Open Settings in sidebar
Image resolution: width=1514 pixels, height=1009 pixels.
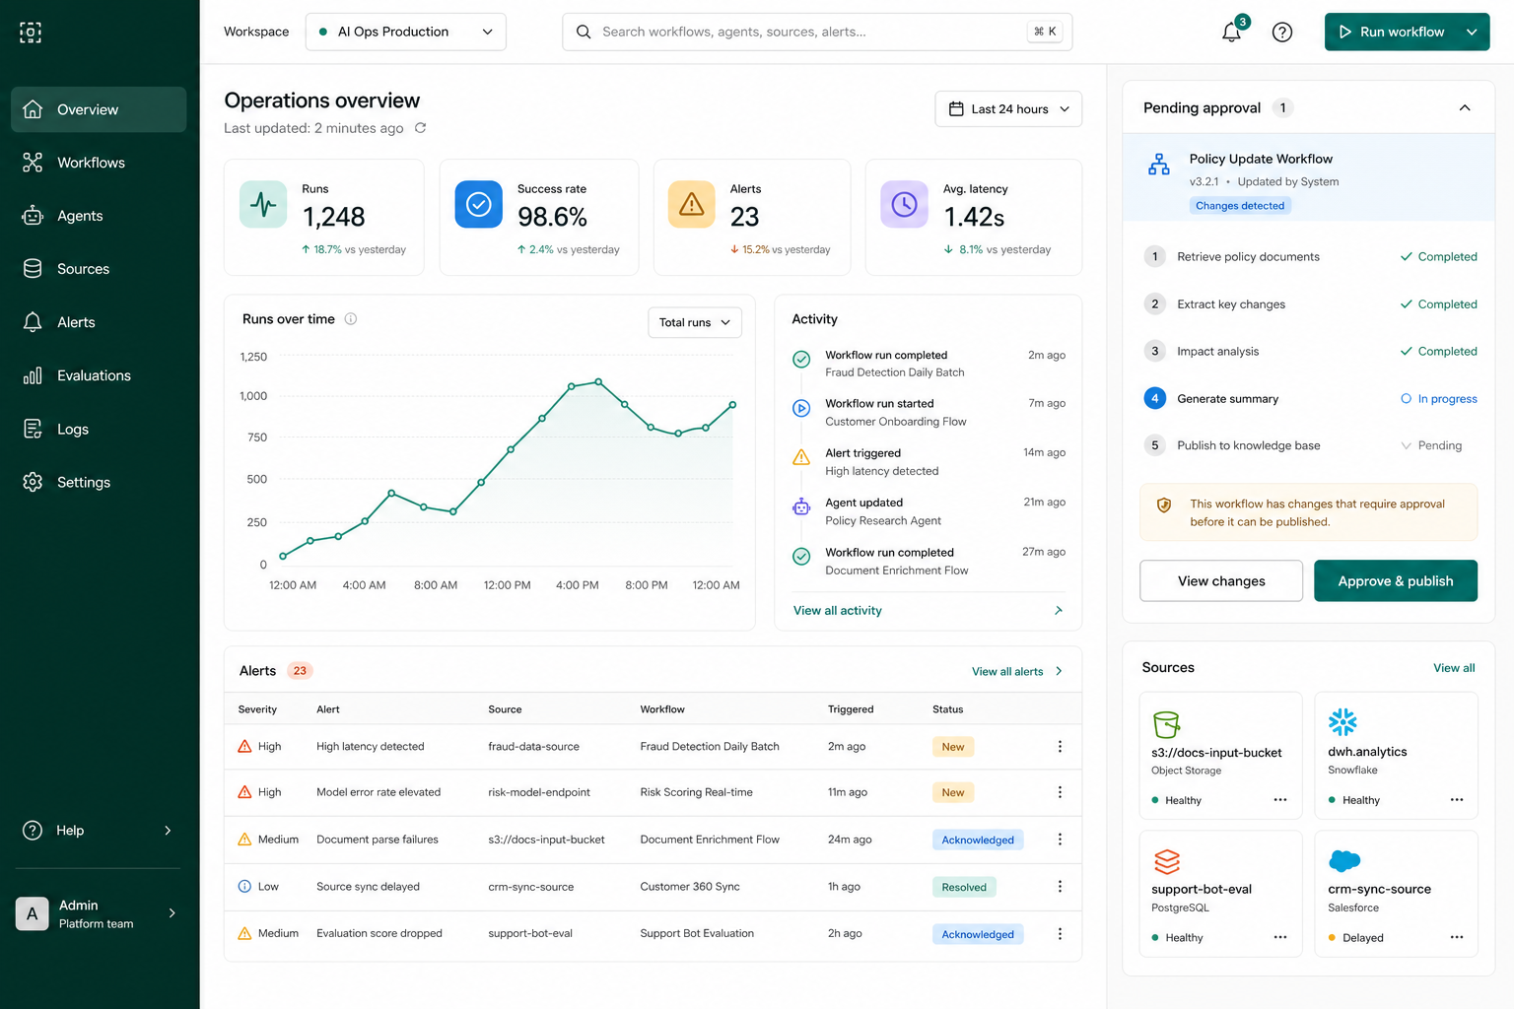(x=99, y=482)
